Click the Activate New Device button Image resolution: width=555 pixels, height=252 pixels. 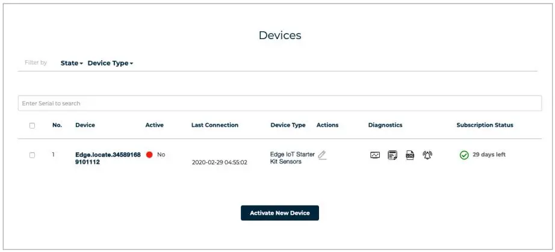(279, 213)
